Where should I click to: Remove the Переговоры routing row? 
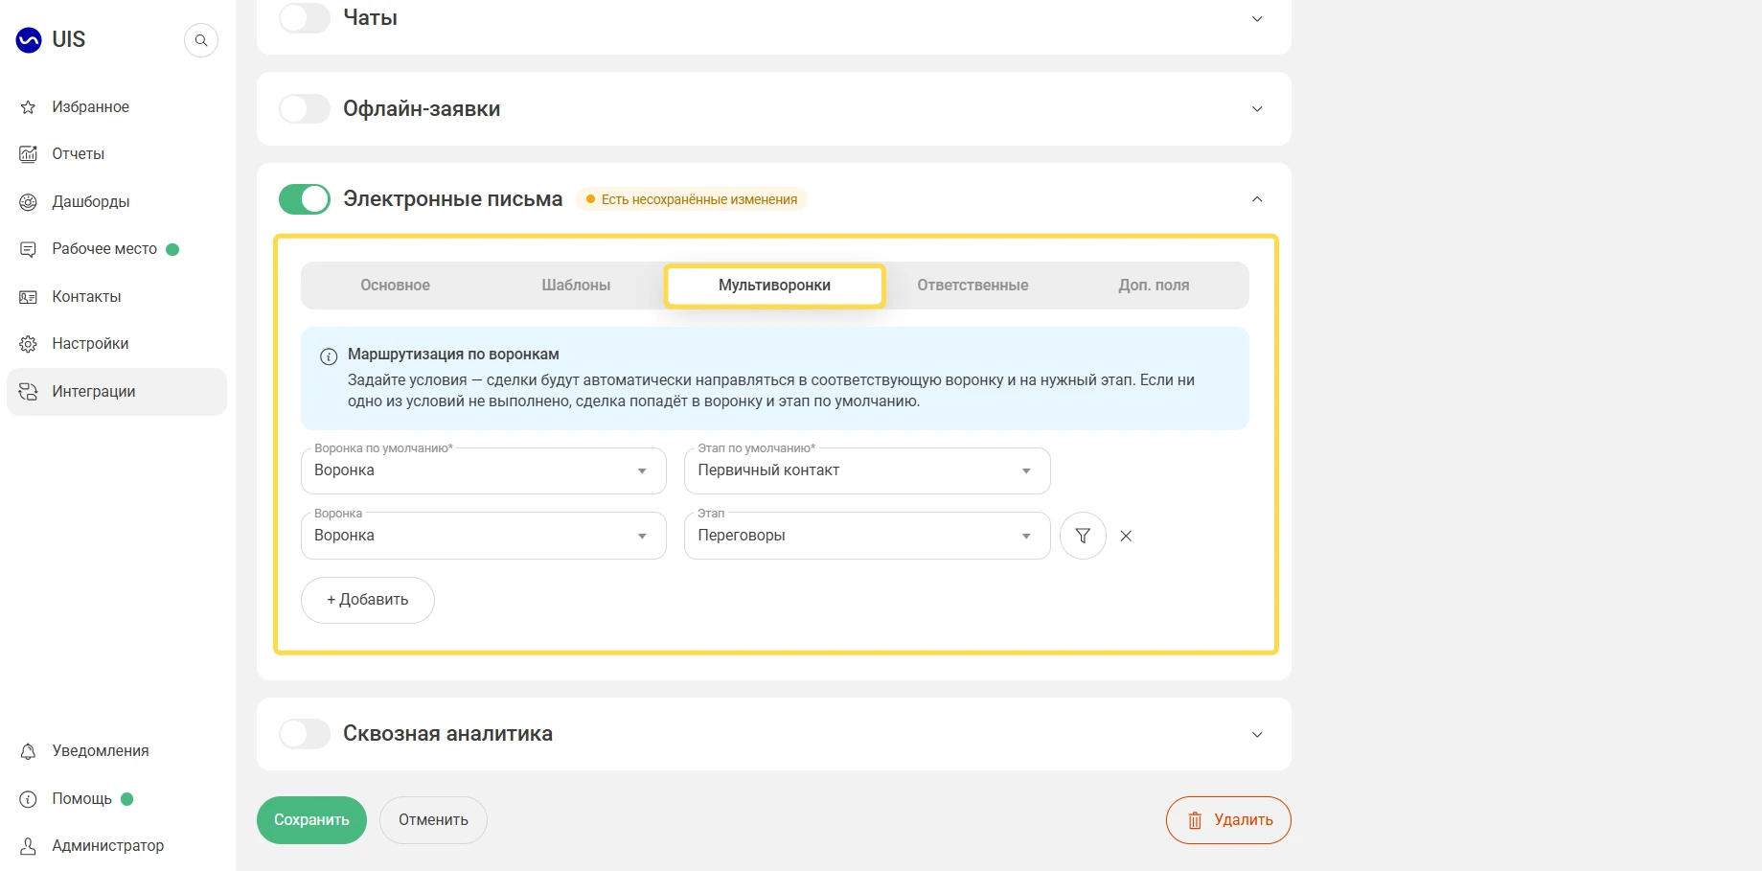1126,536
